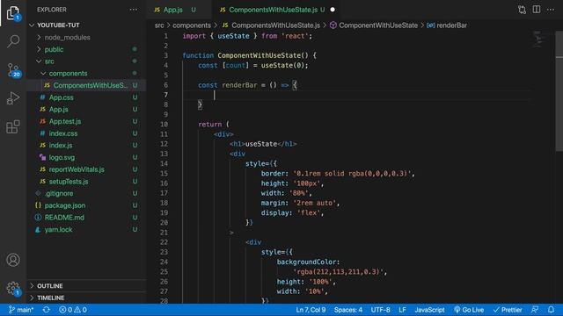563x316 pixels.
Task: Click 'return (' on line 10
Action: (213, 125)
